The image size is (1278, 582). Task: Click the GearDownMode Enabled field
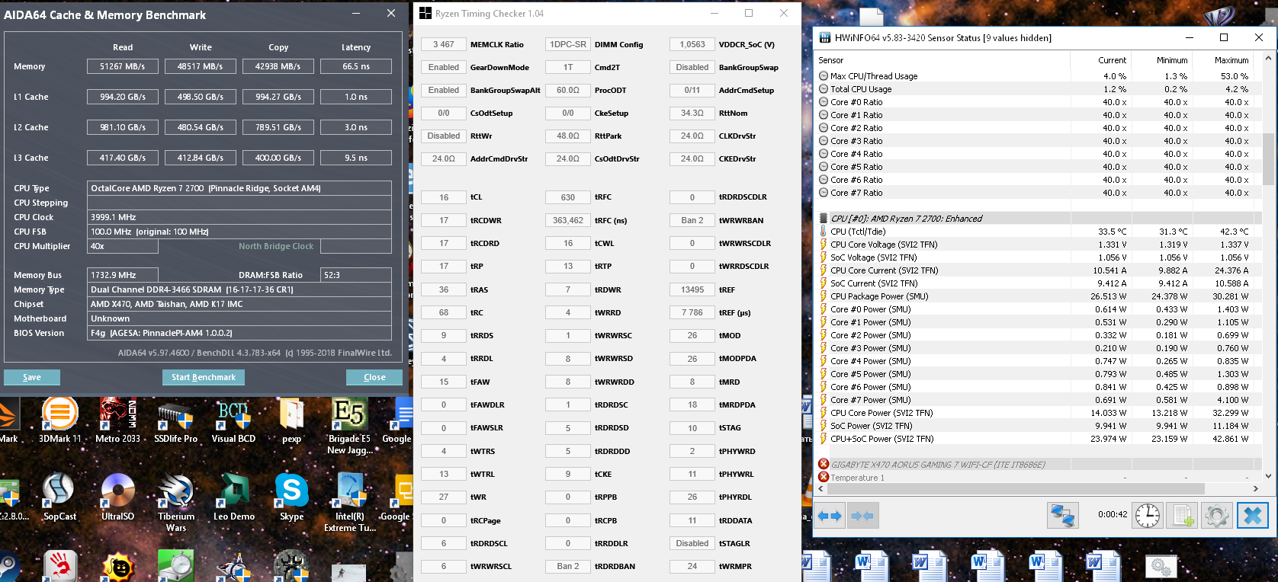click(444, 67)
